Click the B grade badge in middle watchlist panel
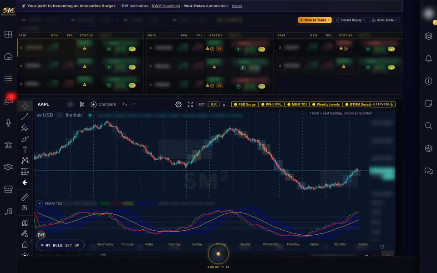The width and height of the screenshot is (437, 273). (243, 68)
